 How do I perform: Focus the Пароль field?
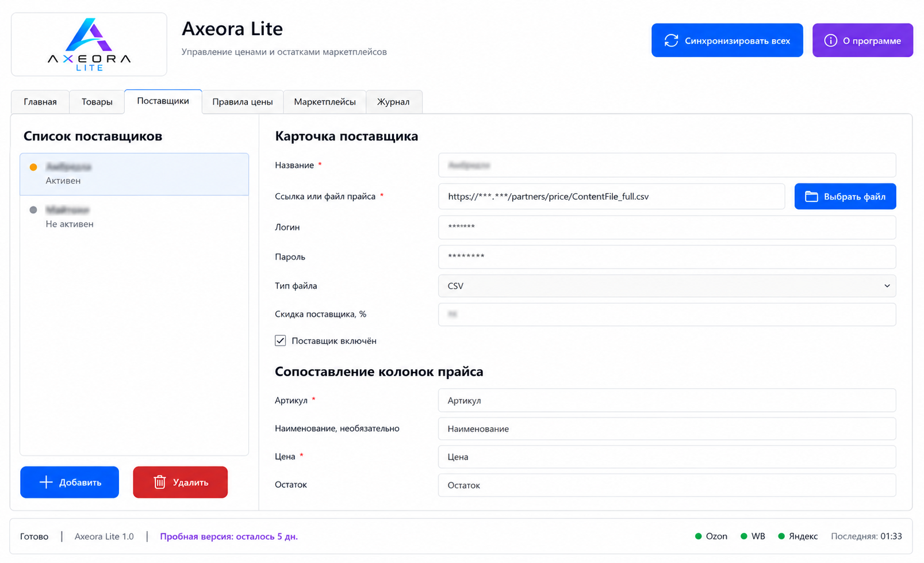[667, 257]
